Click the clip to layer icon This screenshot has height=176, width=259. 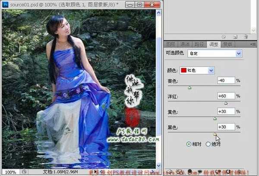tap(190, 172)
